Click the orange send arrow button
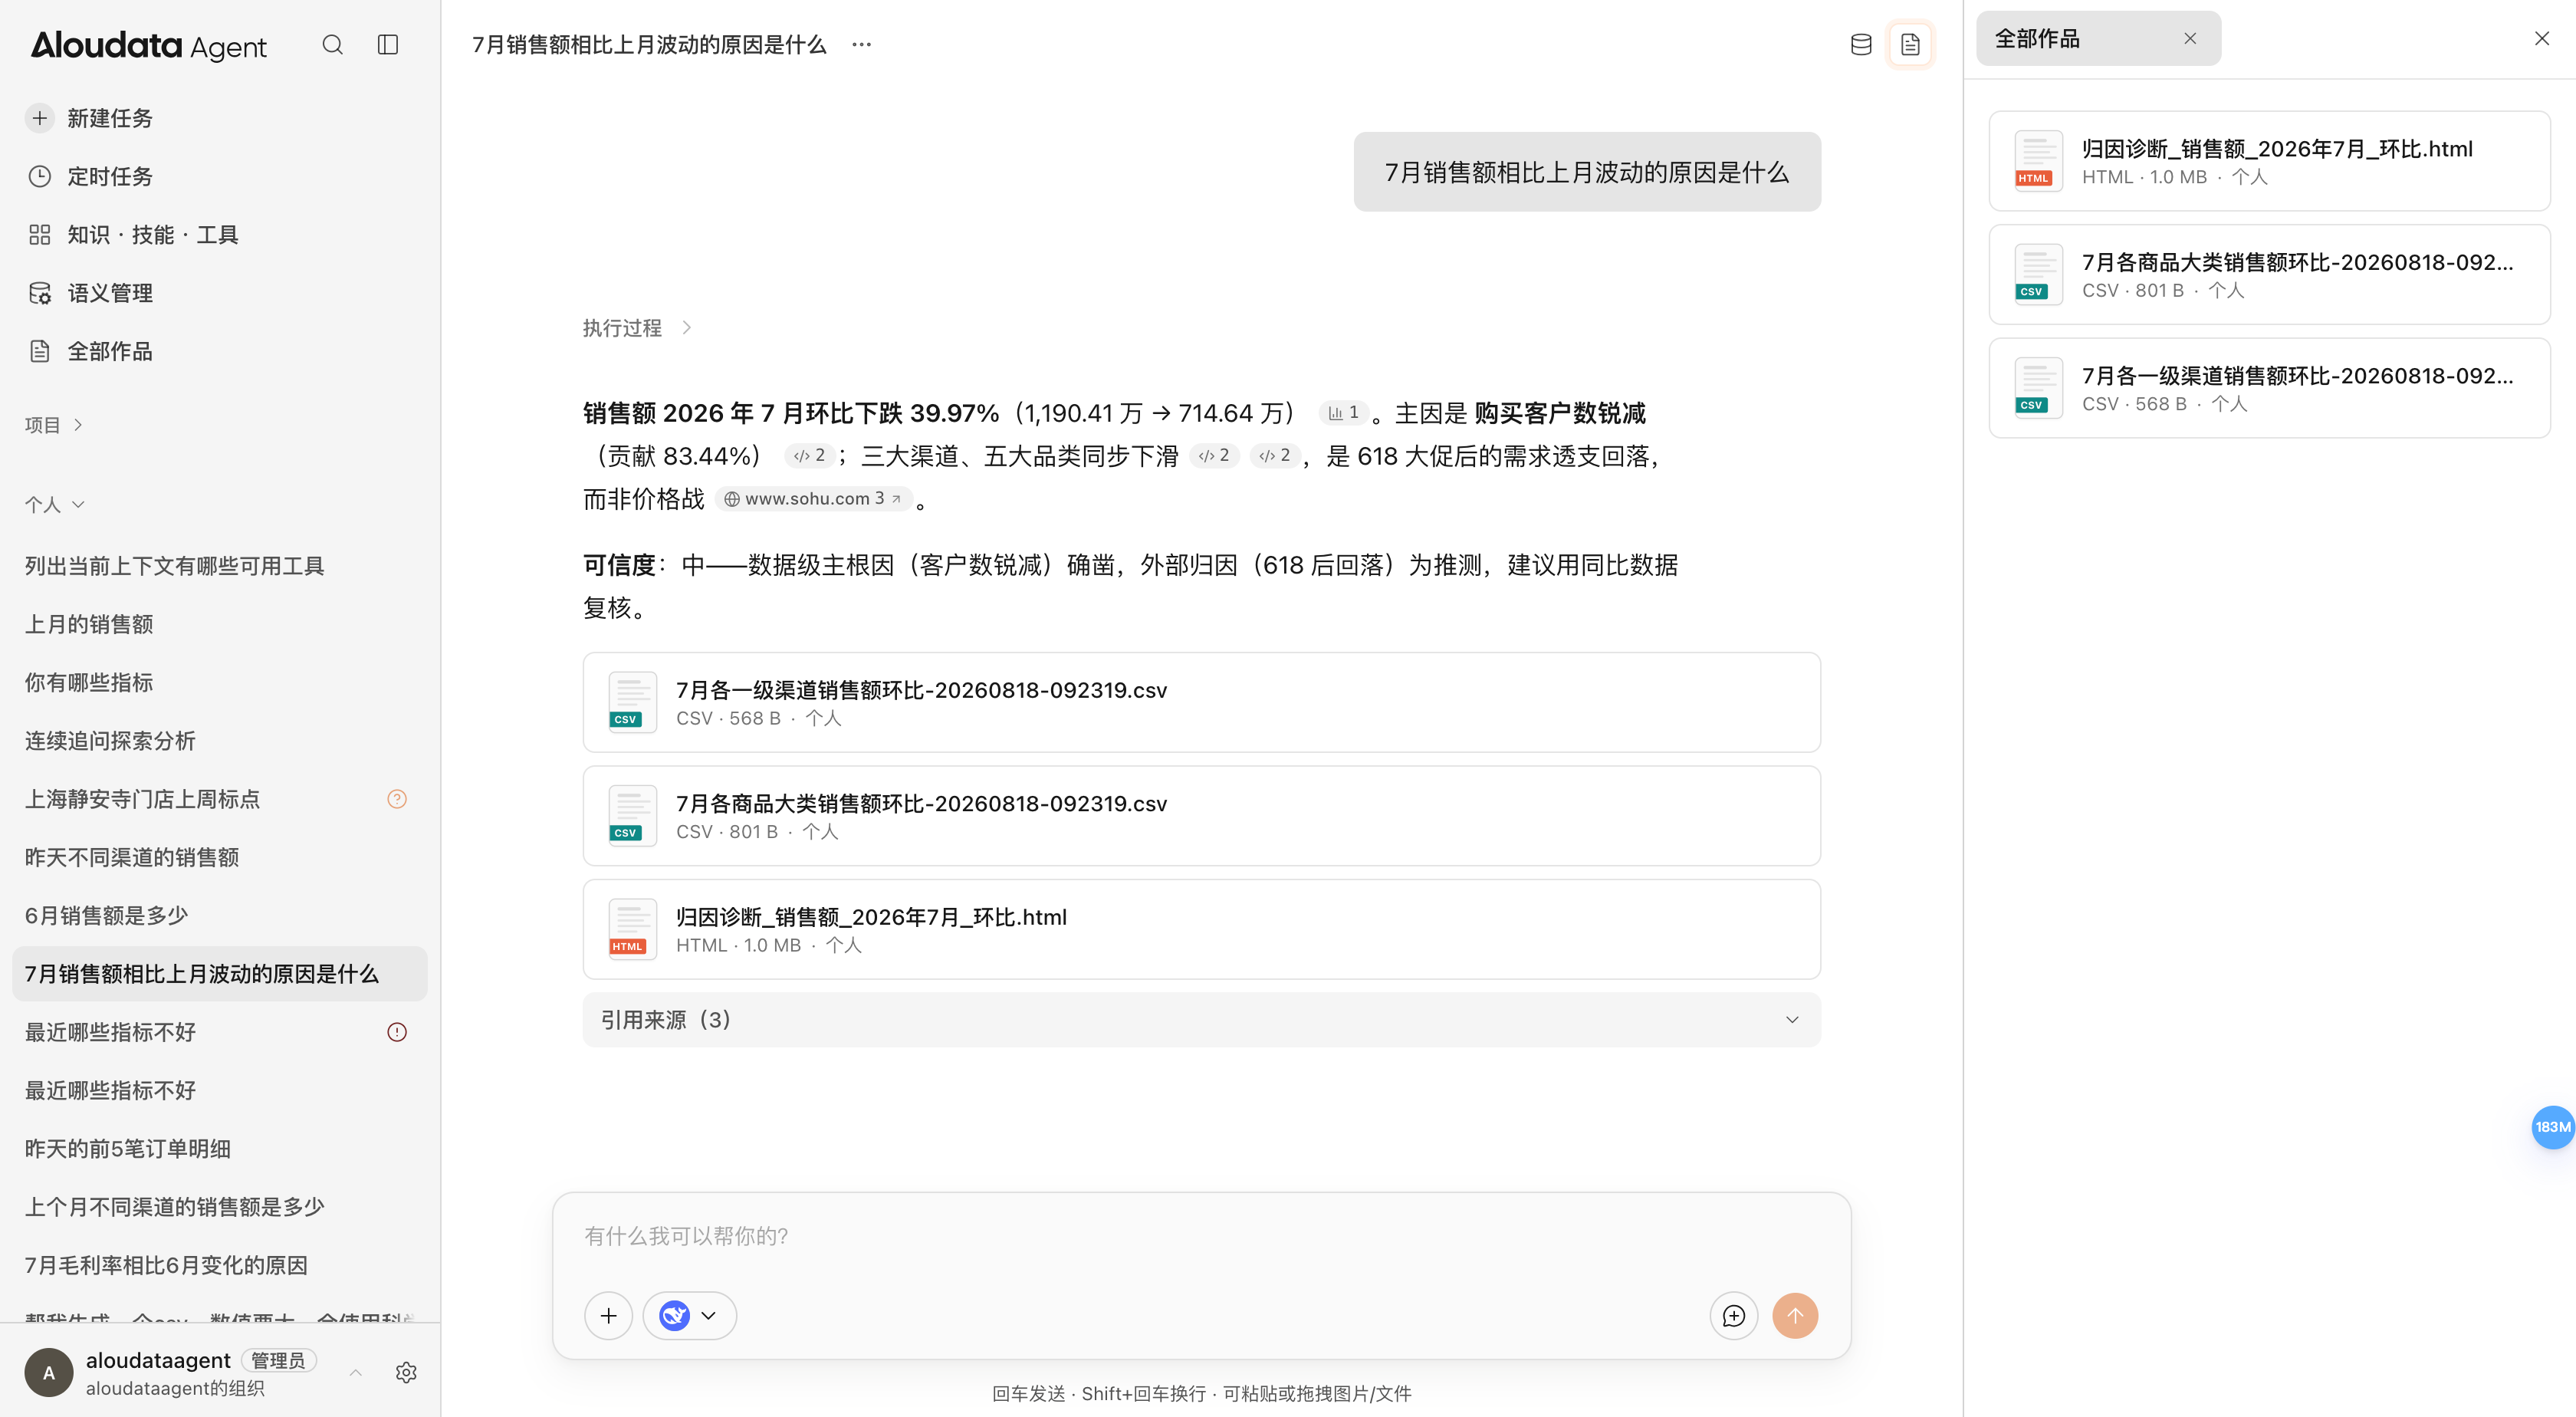 (1795, 1316)
